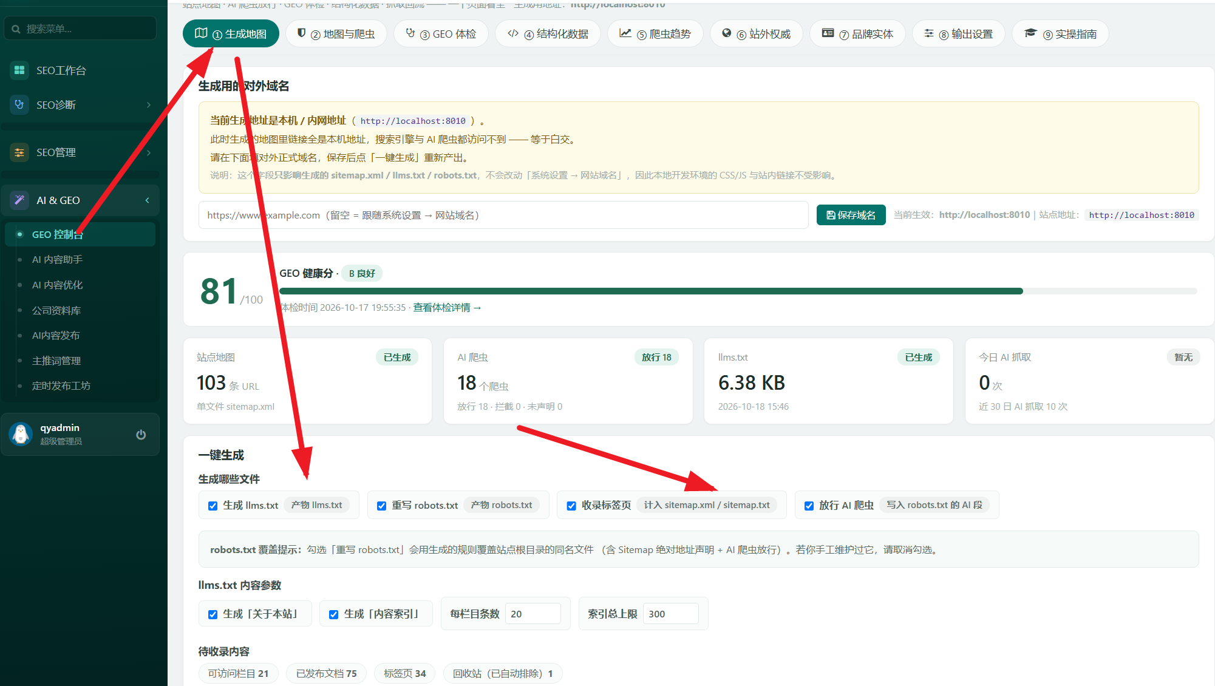
Task: Uncheck 生成「关于本站」 checkbox
Action: (213, 614)
